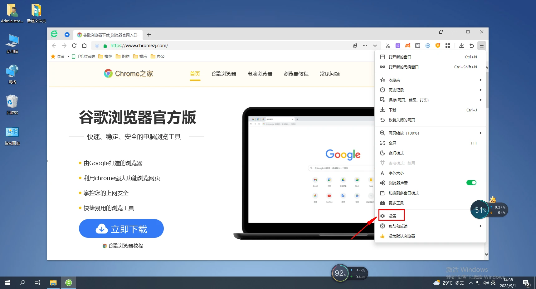Click the blue compass icon beside tabs

click(67, 35)
